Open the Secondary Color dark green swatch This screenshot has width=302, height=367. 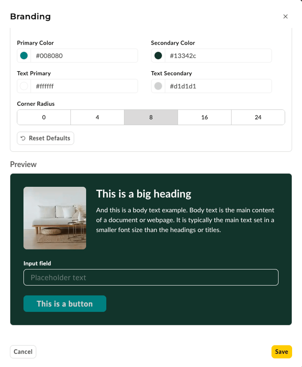(158, 56)
